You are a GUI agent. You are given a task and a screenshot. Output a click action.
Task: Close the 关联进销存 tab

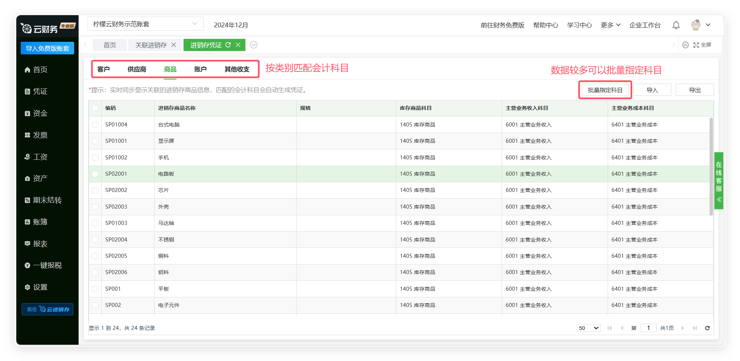[174, 45]
